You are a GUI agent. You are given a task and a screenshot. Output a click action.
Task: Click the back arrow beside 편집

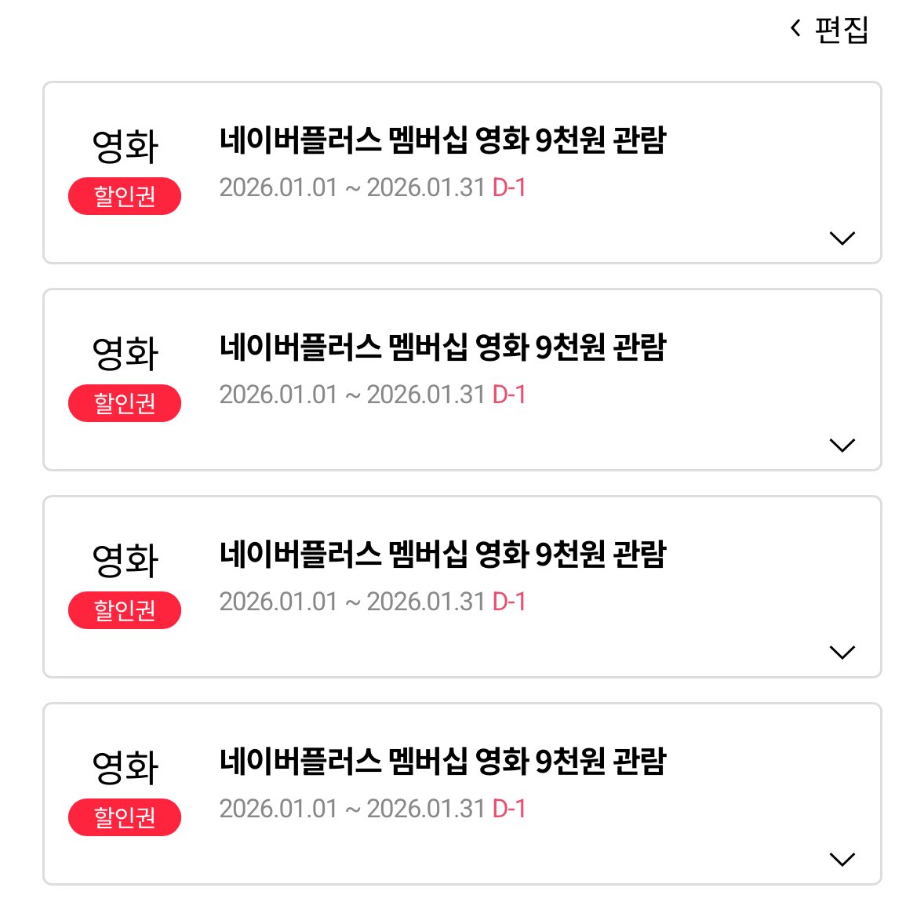(795, 29)
